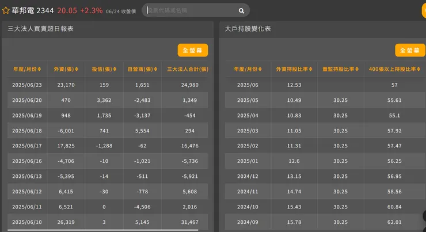
Task: Select the 2024/11 month row
Action: tap(325, 192)
